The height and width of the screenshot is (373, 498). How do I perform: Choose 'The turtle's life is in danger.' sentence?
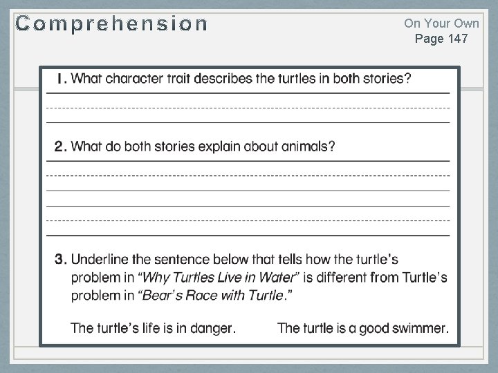(x=153, y=328)
